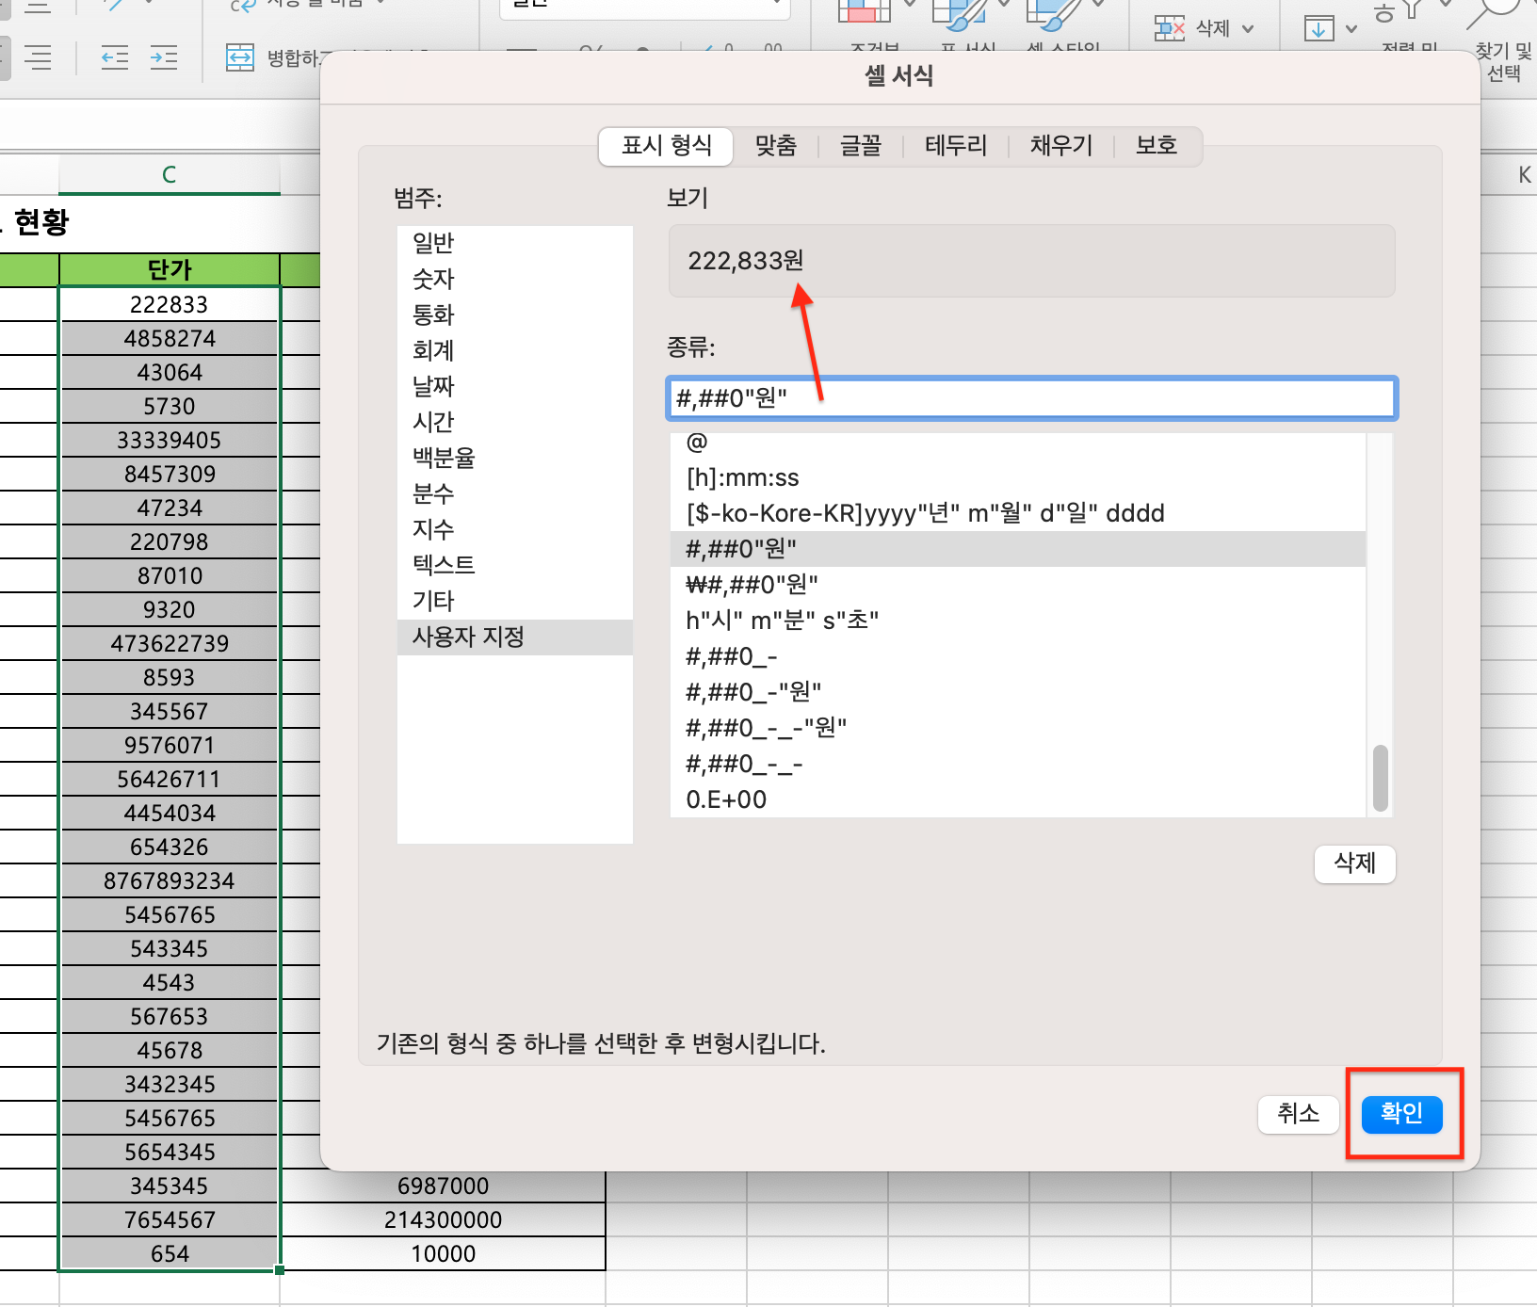Image resolution: width=1537 pixels, height=1307 pixels.
Task: Click cell with value 8767893234
Action: click(170, 881)
